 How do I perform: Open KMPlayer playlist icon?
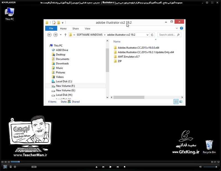[10, 167]
